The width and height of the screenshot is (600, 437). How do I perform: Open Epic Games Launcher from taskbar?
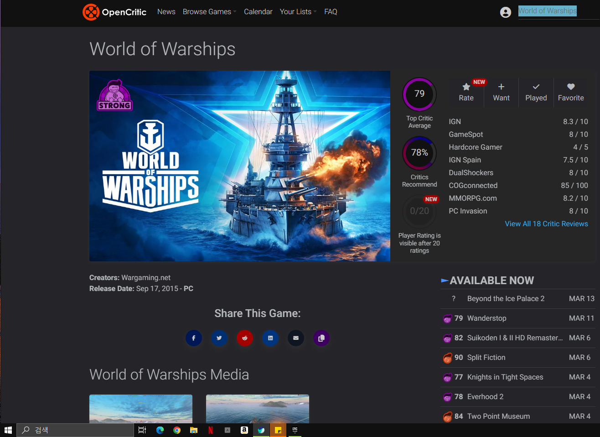pos(295,430)
